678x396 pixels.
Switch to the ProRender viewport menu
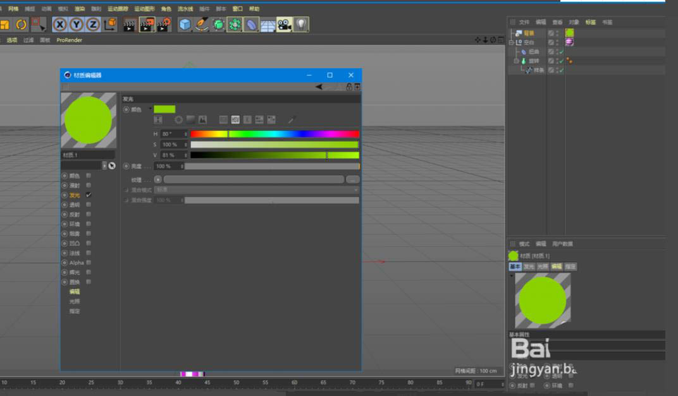click(x=69, y=40)
